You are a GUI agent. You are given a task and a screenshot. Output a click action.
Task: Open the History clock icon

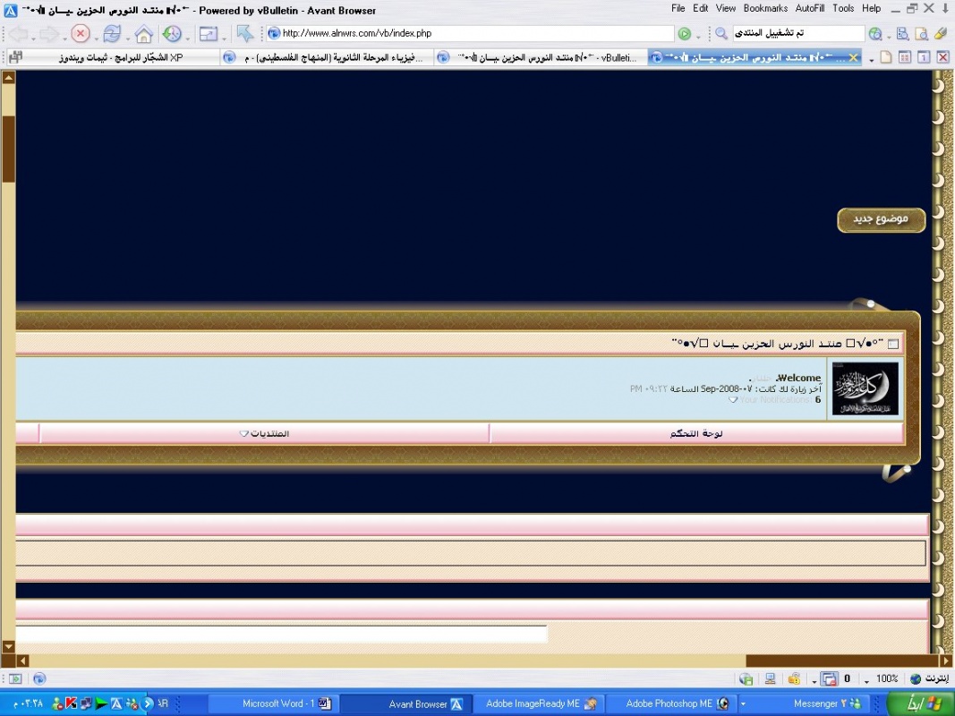pos(172,34)
